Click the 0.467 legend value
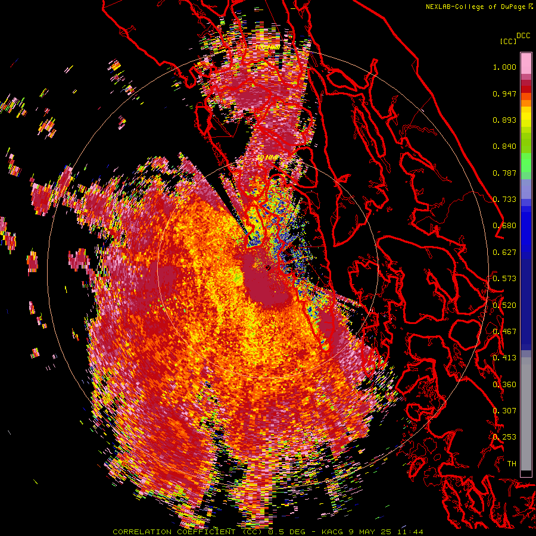Screen dimensions: 536x536 click(x=504, y=332)
